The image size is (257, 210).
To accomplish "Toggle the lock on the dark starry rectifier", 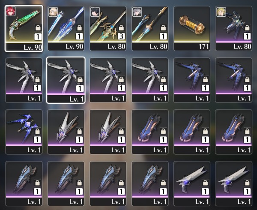I will point(37,131).
